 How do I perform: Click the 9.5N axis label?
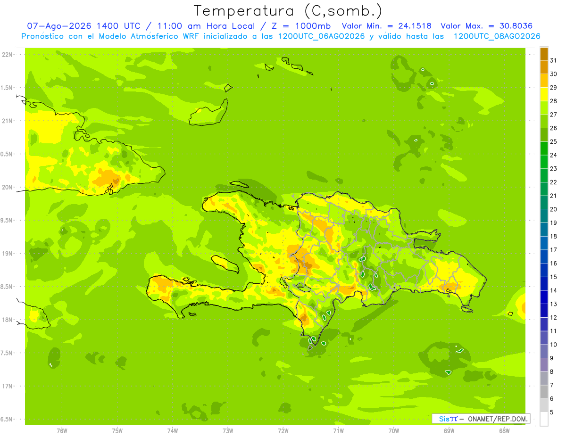click(x=7, y=220)
